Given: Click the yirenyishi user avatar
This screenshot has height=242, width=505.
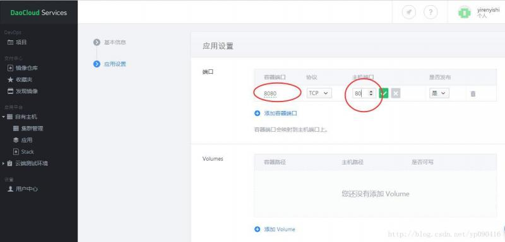Looking at the screenshot, I should 464,13.
